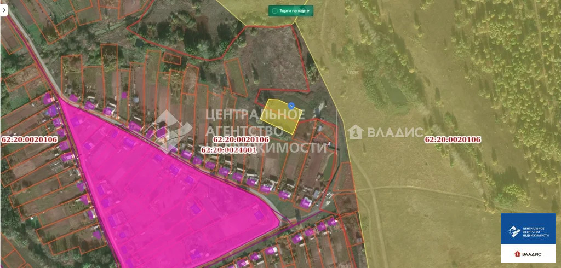This screenshot has width=561, height=268.
Task: Click the 62:20:0020106 label at the left edge
Action: coord(30,139)
